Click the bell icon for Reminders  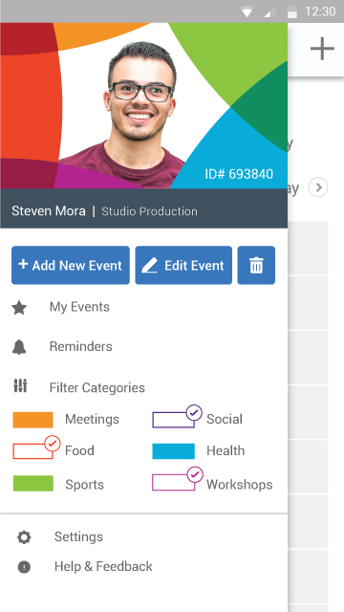[19, 346]
